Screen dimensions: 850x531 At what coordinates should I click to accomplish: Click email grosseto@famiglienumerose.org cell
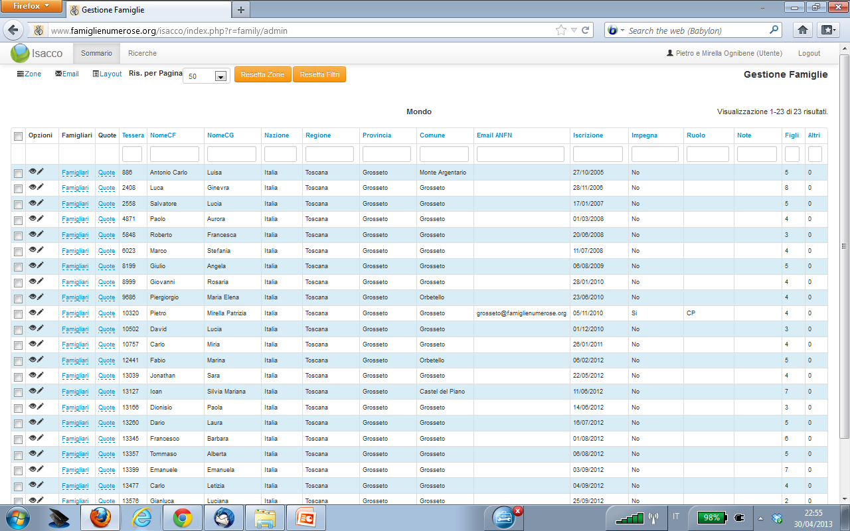521,313
